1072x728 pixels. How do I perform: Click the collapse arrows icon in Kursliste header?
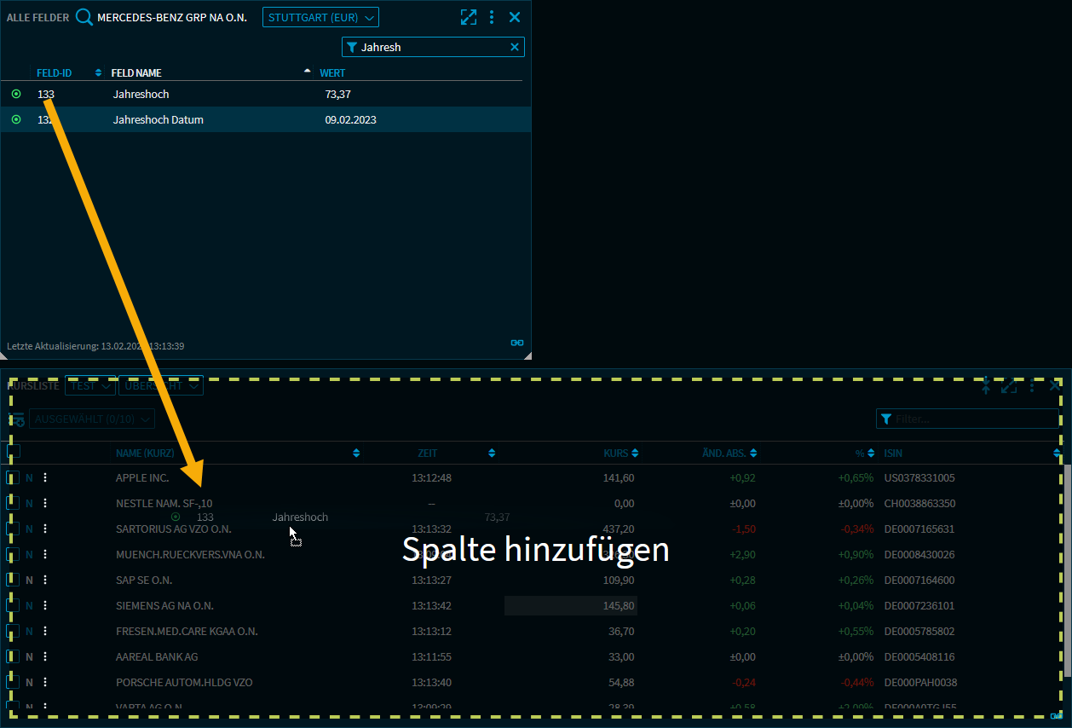pos(986,386)
